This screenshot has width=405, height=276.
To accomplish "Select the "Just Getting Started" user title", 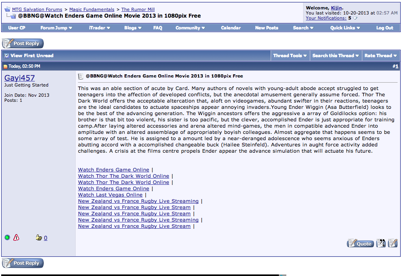I will [26, 85].
